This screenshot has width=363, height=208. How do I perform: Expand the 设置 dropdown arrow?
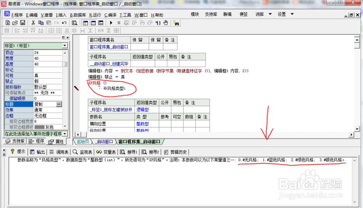pos(292,14)
